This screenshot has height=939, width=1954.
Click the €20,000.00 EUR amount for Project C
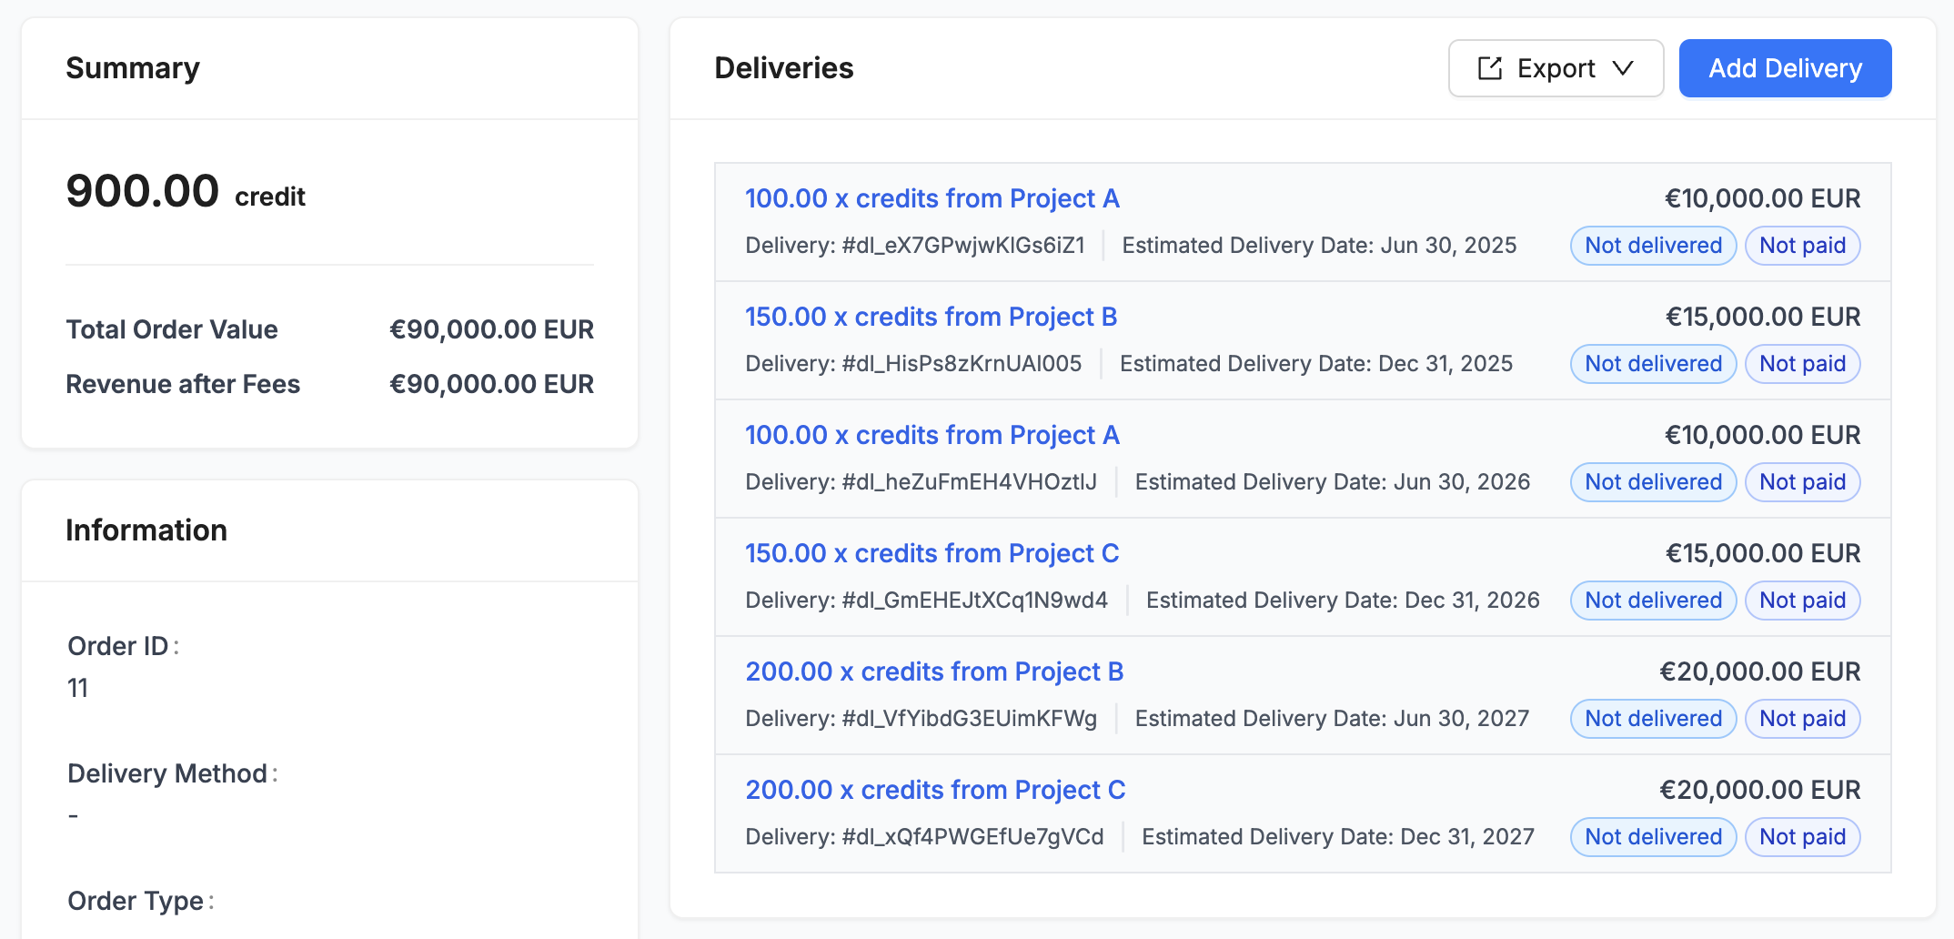click(x=1759, y=790)
